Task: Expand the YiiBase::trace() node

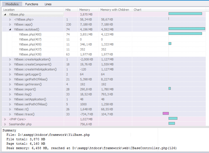Action: [x=10, y=114]
